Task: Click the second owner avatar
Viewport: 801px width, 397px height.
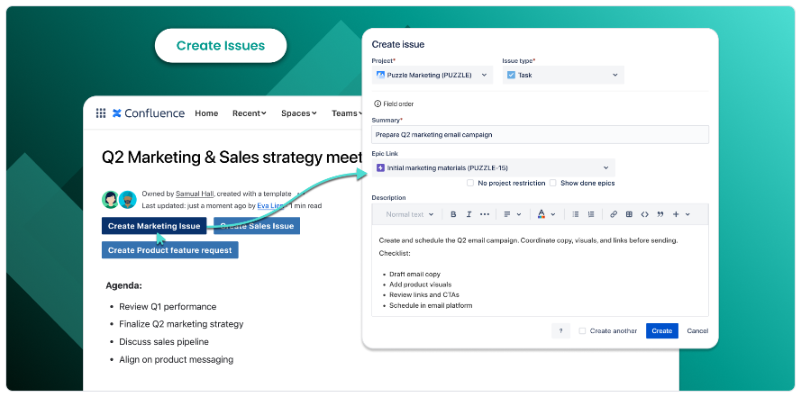Action: pyautogui.click(x=128, y=200)
